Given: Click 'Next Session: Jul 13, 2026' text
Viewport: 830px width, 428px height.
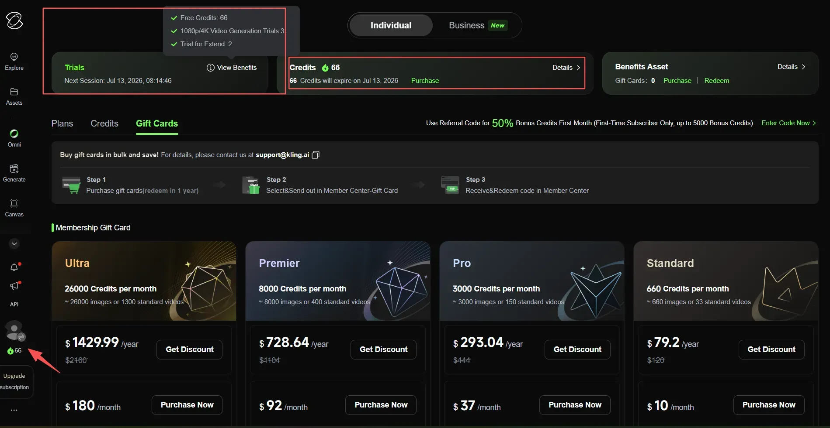Looking at the screenshot, I should [118, 81].
